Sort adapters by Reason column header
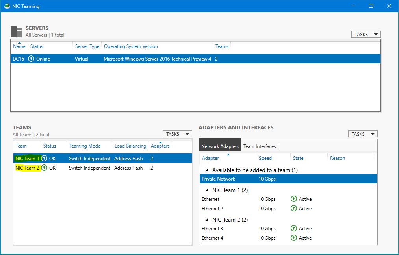This screenshot has height=255, width=399. coord(338,158)
